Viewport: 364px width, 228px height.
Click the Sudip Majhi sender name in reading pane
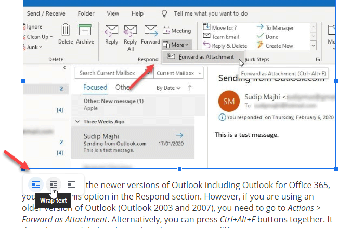[262, 97]
